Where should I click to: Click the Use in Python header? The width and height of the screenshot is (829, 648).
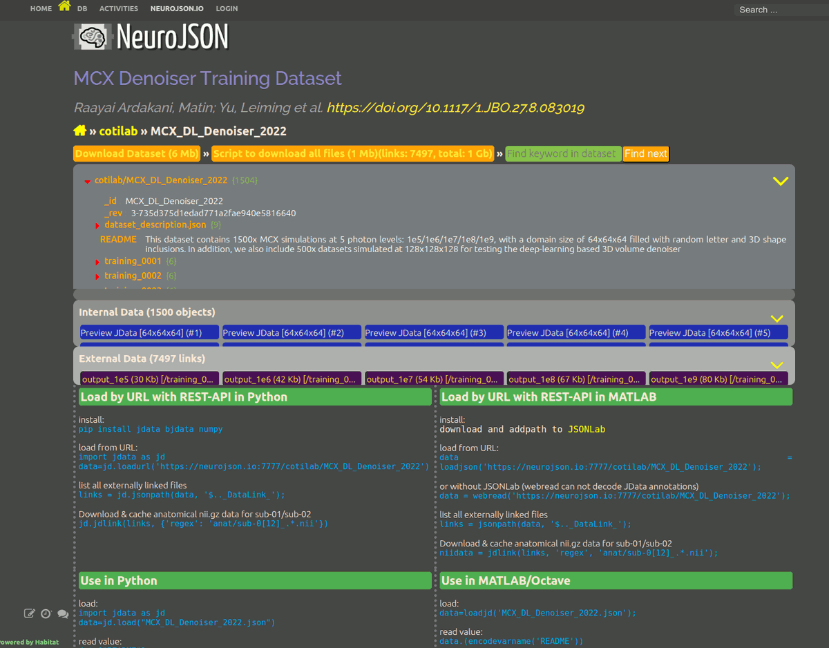coord(255,580)
